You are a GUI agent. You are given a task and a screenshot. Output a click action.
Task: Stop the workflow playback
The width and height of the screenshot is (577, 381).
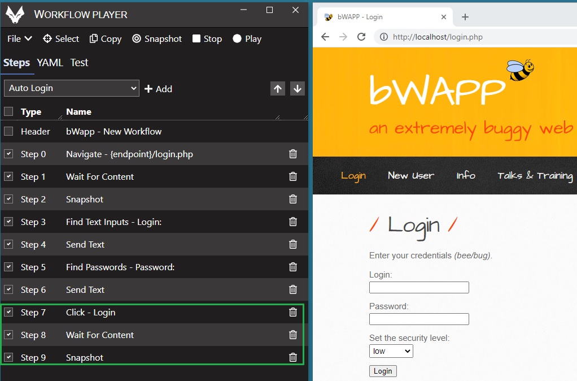(207, 38)
